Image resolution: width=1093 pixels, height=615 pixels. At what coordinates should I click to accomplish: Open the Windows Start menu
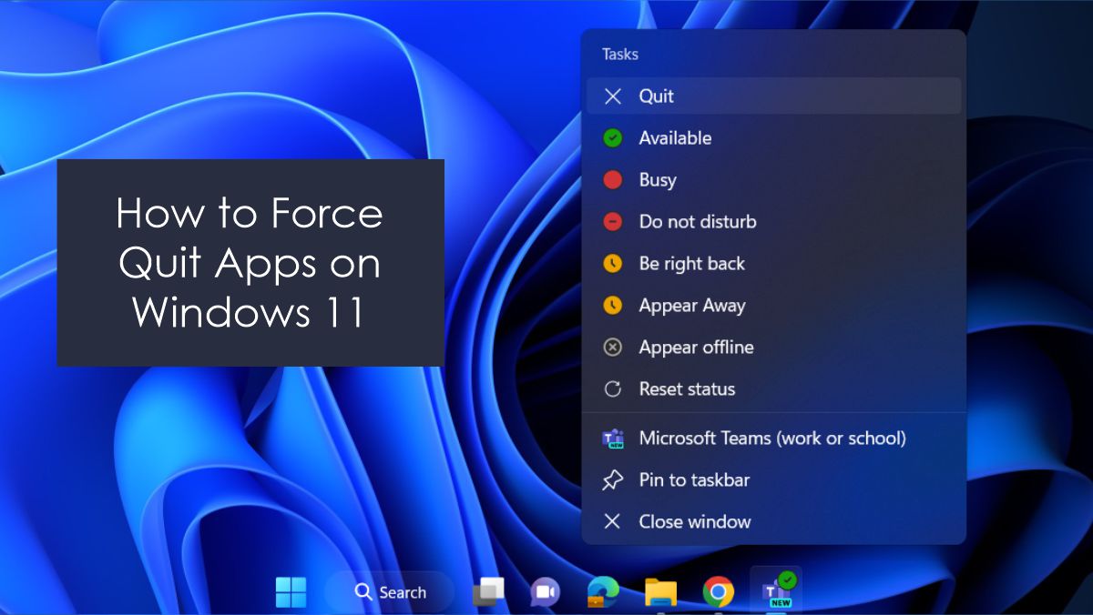click(291, 591)
